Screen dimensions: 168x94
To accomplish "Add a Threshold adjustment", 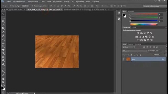I will point(145,40).
